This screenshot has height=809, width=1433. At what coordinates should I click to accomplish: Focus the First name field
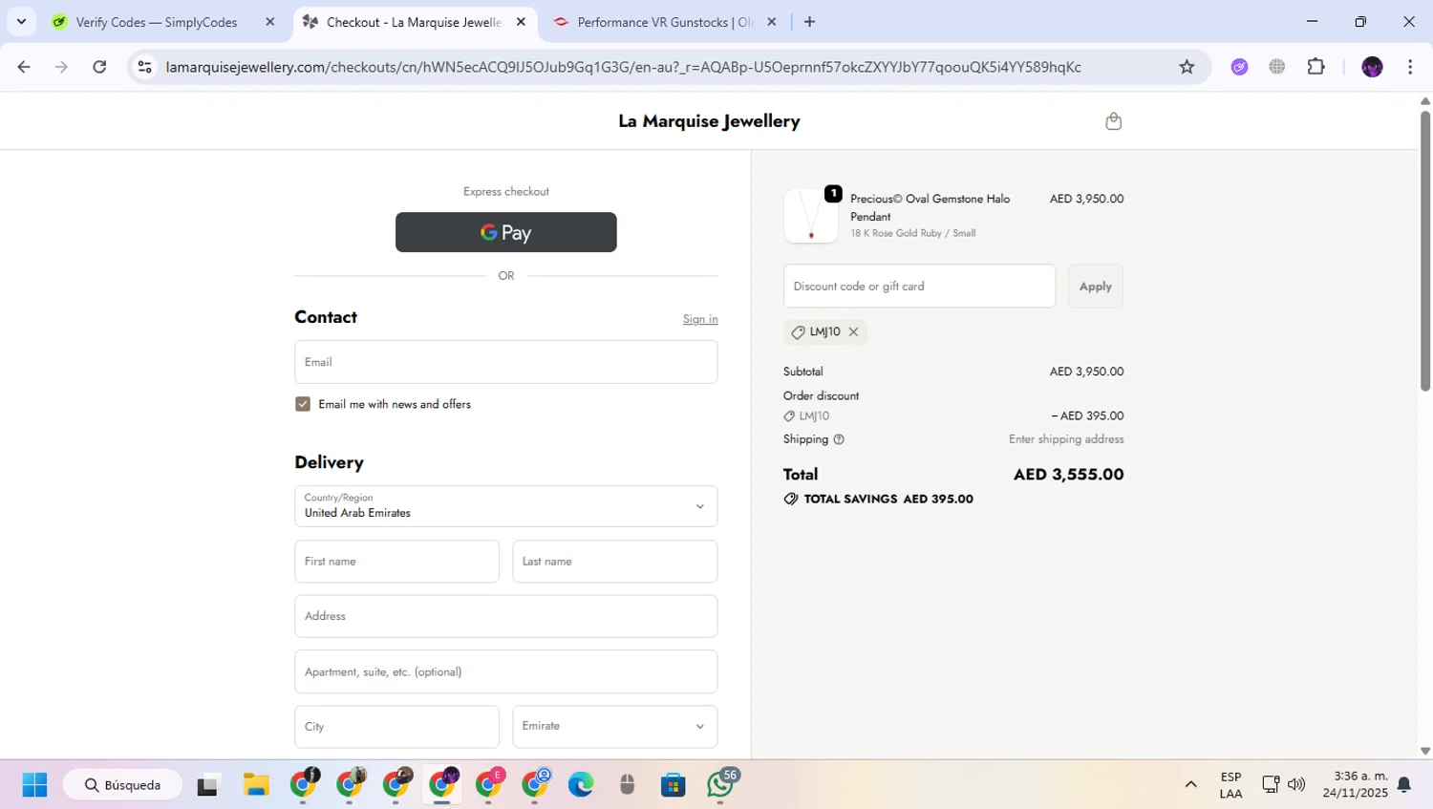tap(397, 562)
